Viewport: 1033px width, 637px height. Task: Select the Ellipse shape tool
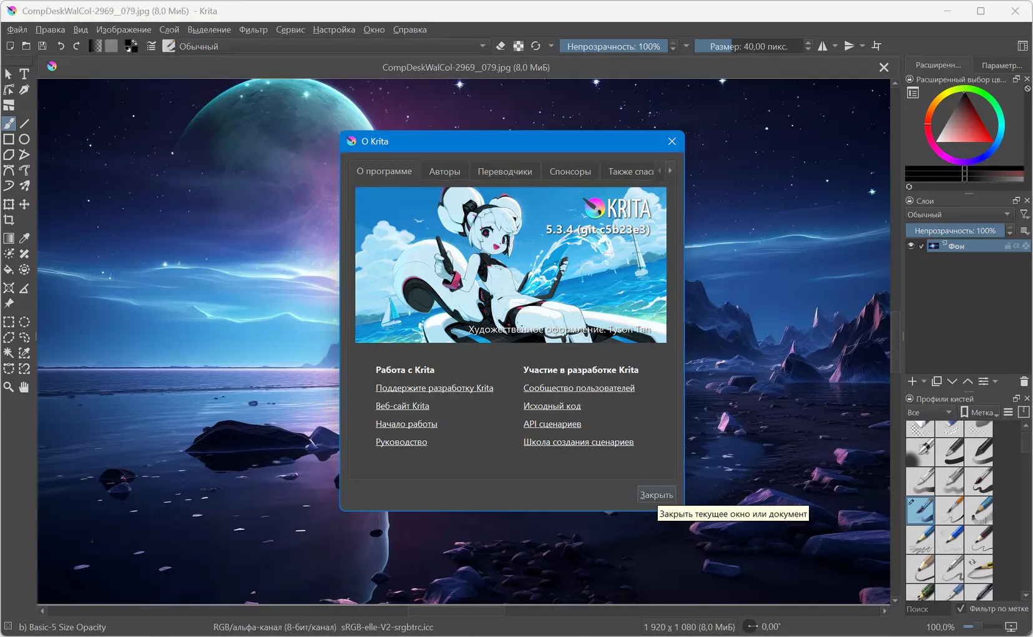point(24,139)
